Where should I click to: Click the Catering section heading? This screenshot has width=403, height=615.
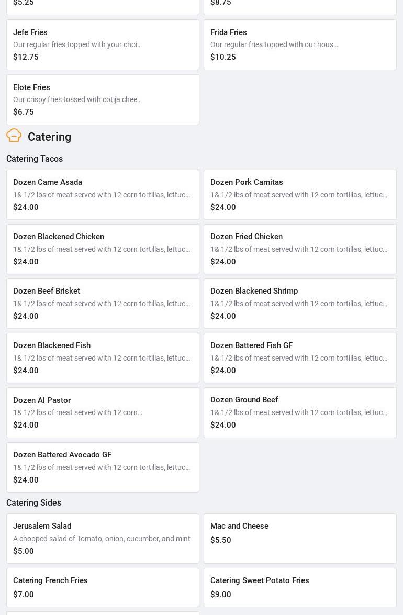(x=49, y=137)
